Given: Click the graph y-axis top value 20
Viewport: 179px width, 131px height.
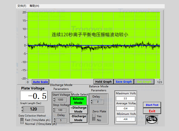Looking at the screenshot, I should (x=24, y=12).
